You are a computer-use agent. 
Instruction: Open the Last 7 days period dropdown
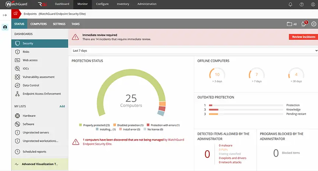click(195, 51)
